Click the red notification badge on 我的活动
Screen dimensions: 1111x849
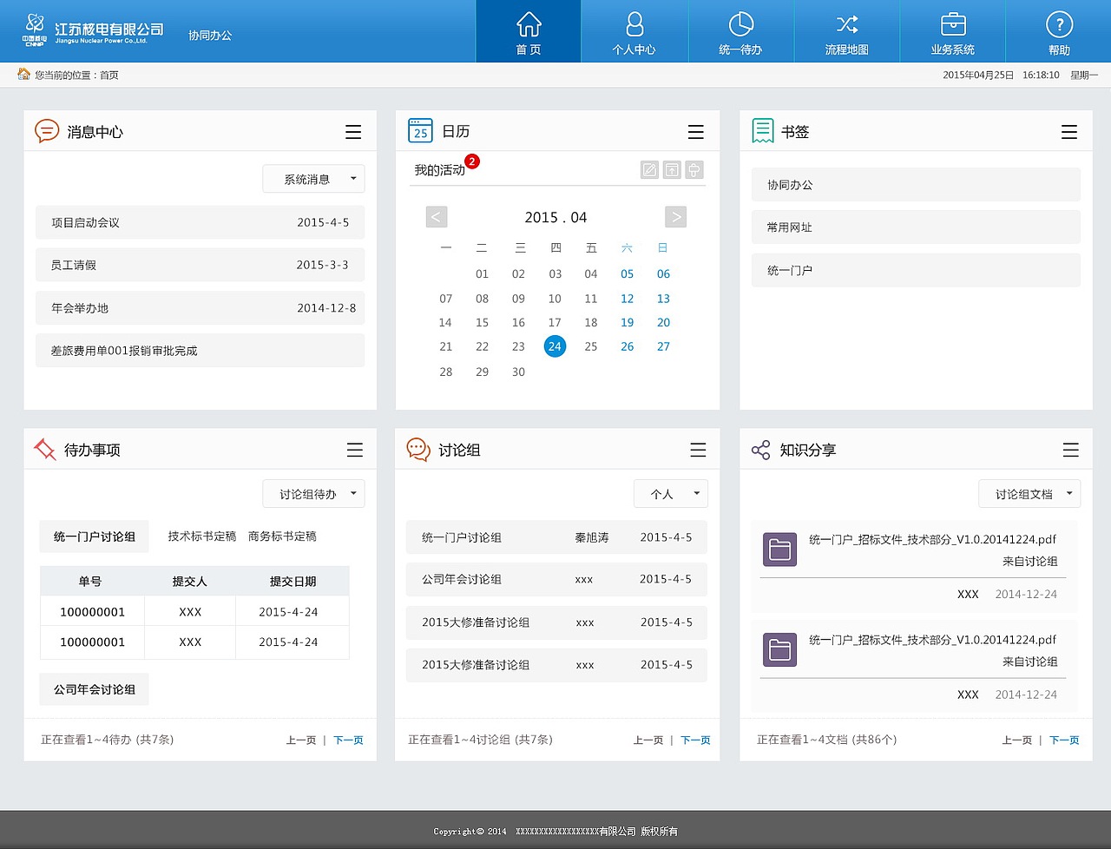click(472, 161)
